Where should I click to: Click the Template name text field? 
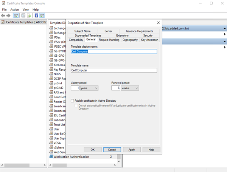click(114, 70)
